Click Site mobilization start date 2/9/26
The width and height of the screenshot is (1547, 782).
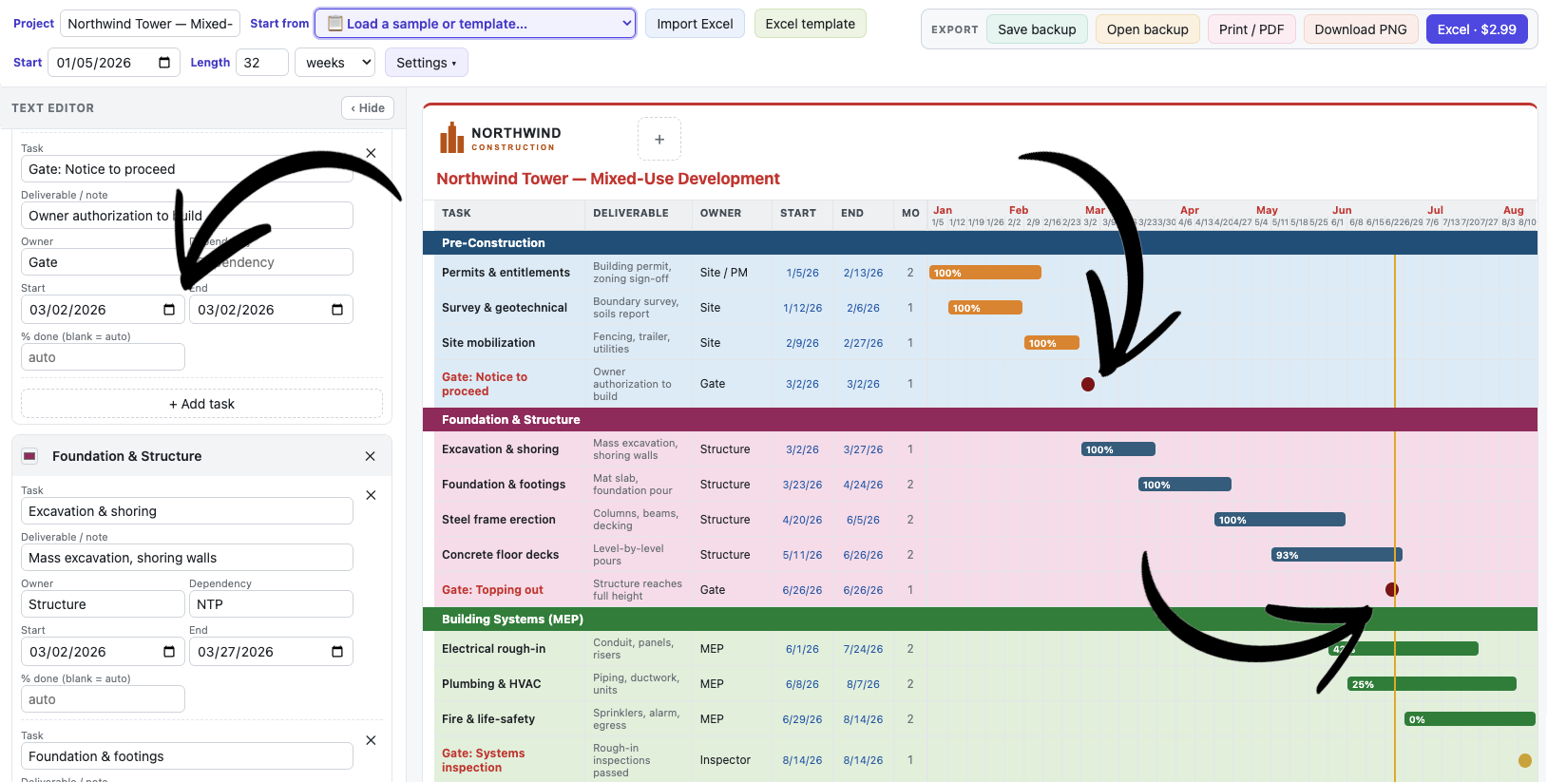click(802, 343)
